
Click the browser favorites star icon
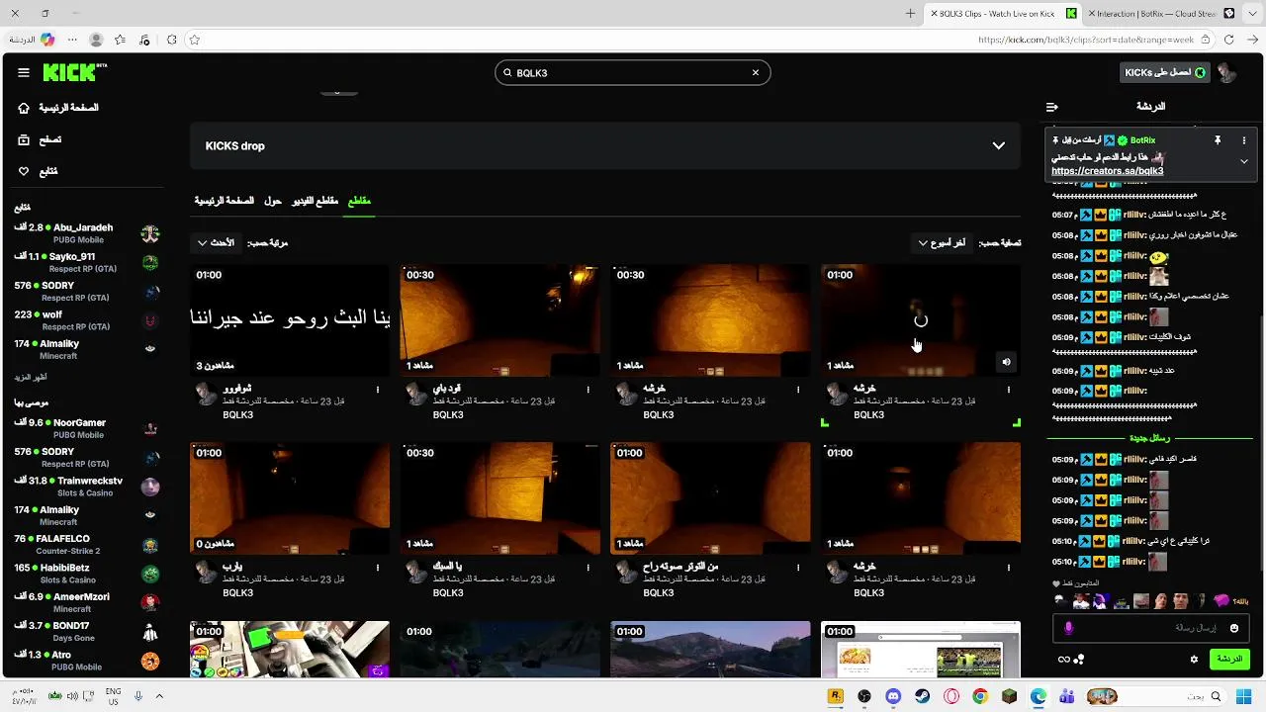195,40
